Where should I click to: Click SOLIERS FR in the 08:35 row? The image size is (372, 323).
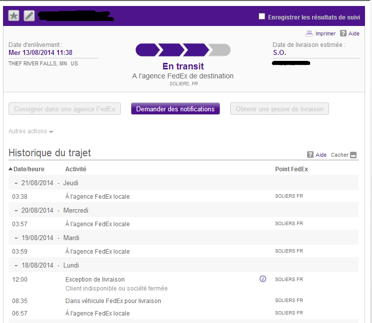pyautogui.click(x=289, y=300)
